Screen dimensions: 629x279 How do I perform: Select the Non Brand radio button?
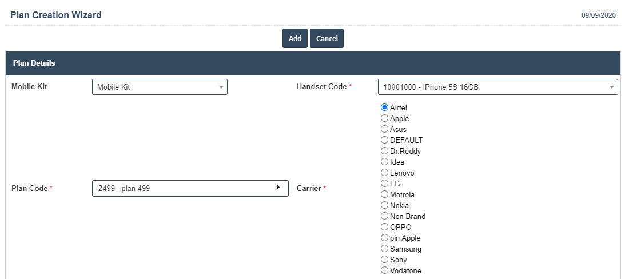(x=385, y=216)
